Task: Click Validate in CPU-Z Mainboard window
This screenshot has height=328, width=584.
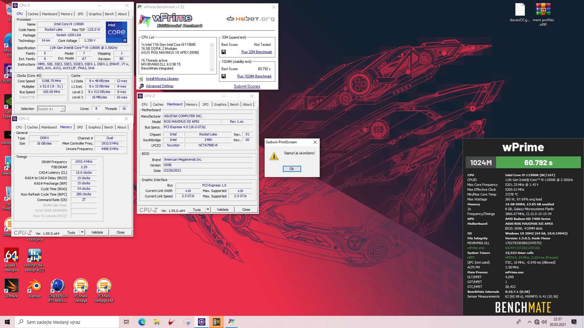Action: pos(223,210)
